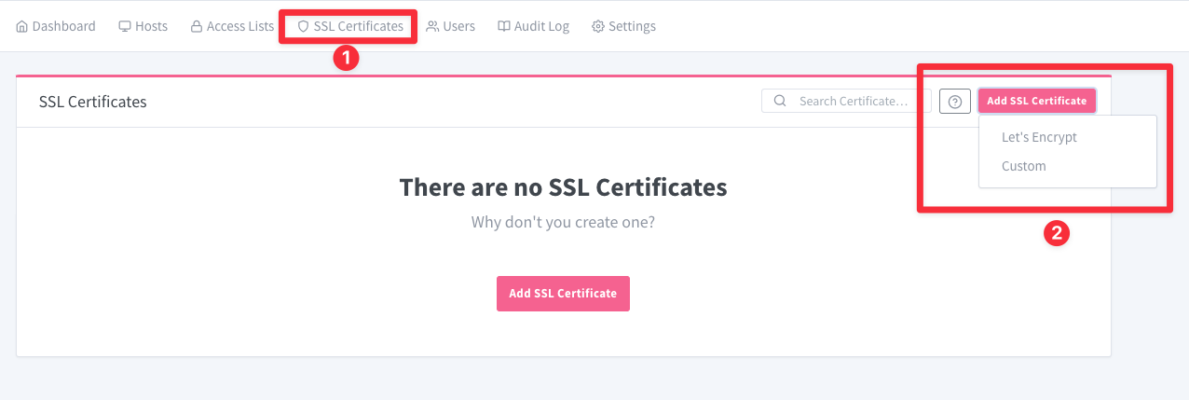The width and height of the screenshot is (1189, 400).
Task: Go to the Hosts menu
Action: click(x=151, y=26)
